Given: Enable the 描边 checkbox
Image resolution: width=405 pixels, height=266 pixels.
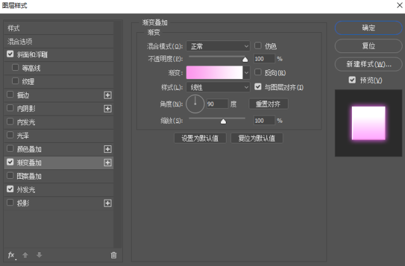Looking at the screenshot, I should coord(10,95).
